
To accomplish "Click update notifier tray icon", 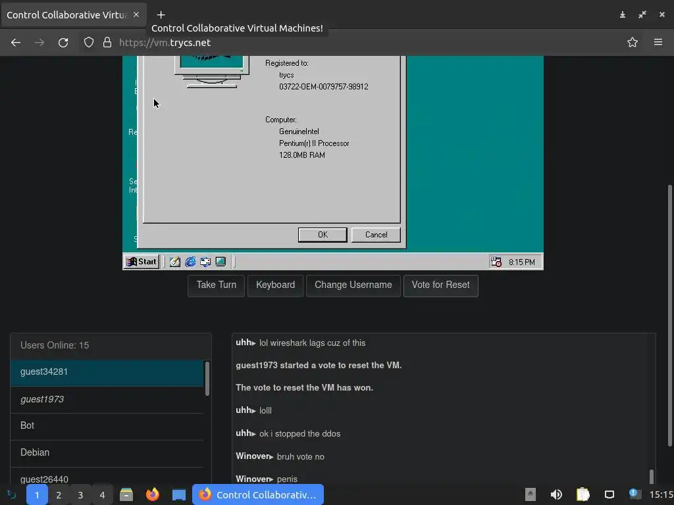I will coord(635,494).
